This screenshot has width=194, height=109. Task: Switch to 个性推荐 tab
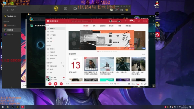(x=85, y=26)
